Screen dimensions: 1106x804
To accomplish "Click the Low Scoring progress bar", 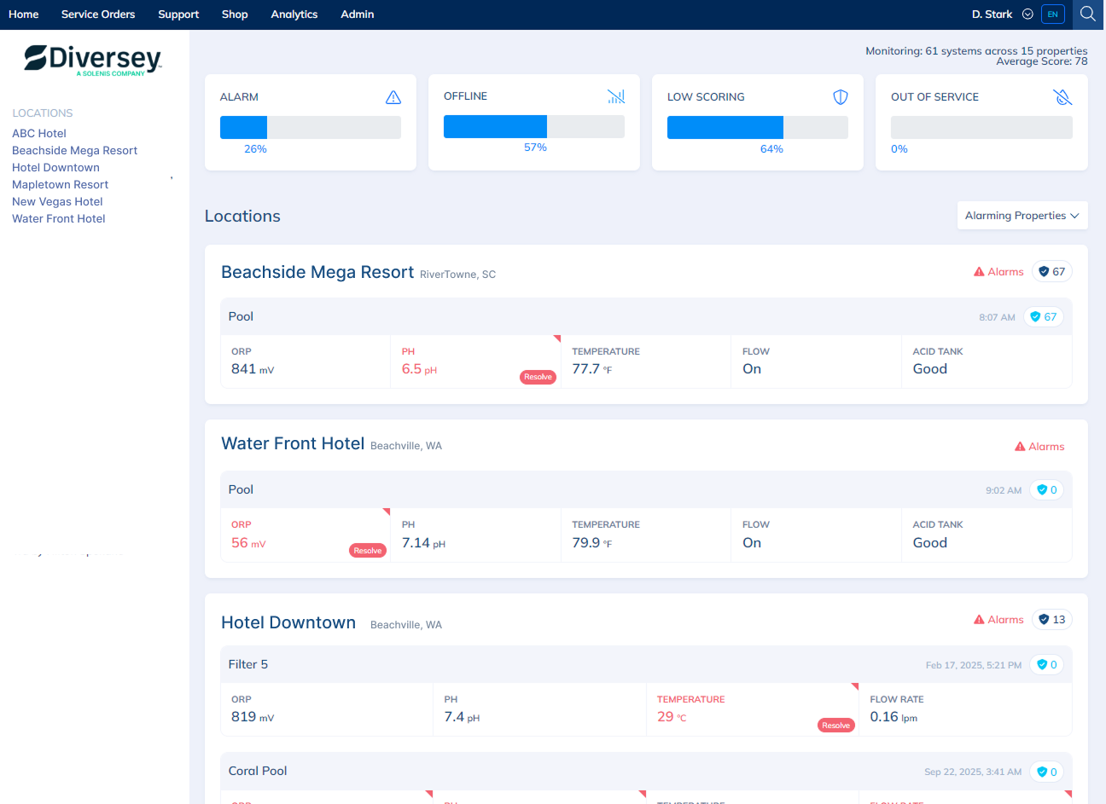I will click(757, 127).
